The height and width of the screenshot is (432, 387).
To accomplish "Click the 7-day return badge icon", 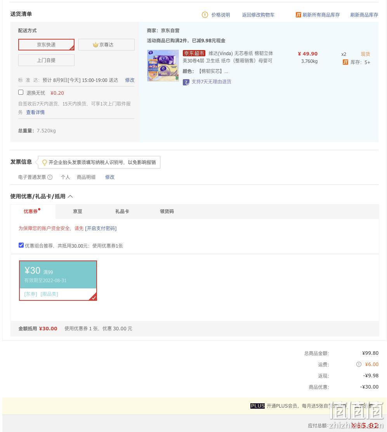I will point(186,82).
